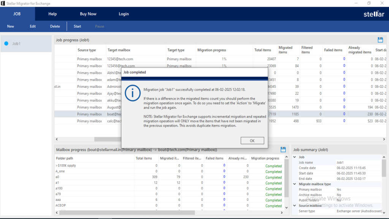Save the Job progress report using the disk icon
The width and height of the screenshot is (389, 219).
point(380,40)
